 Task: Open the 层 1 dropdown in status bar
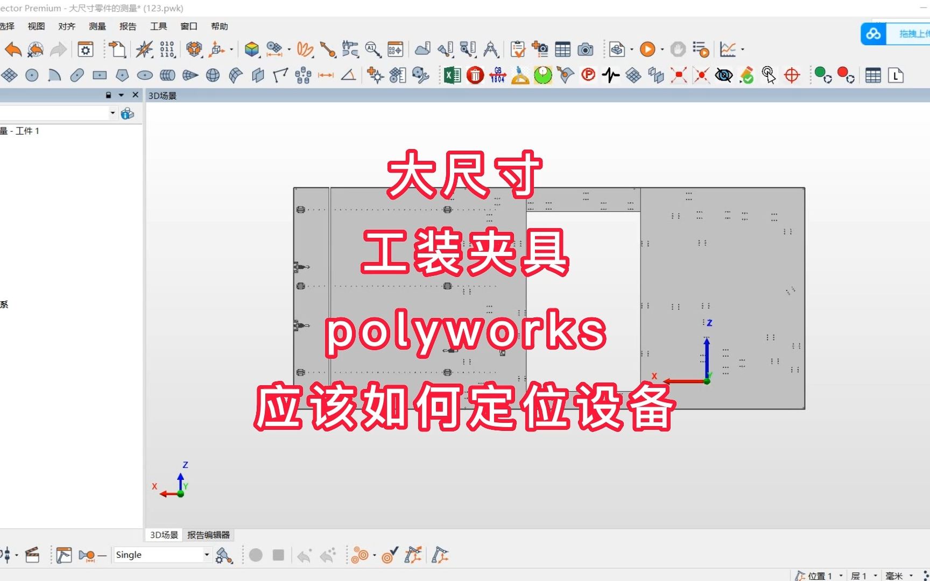point(875,576)
